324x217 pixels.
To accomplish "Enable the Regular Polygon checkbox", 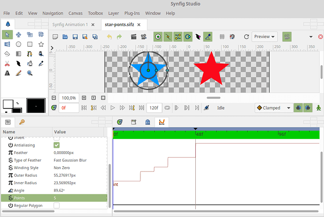I will click(57, 206).
